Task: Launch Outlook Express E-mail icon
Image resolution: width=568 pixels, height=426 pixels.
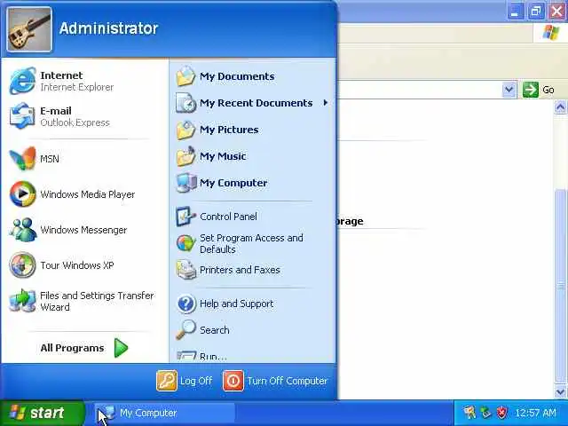Action: tap(22, 116)
